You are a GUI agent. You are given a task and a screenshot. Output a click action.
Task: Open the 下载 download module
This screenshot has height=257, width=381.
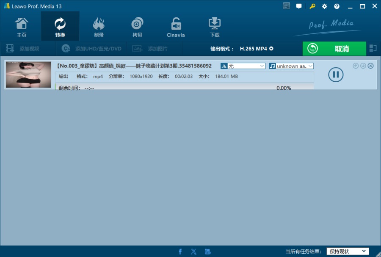click(x=214, y=27)
